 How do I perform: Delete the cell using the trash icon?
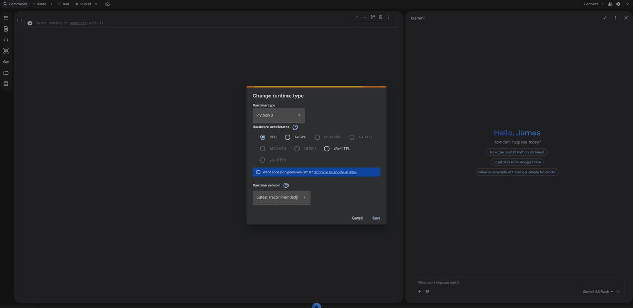point(381,17)
